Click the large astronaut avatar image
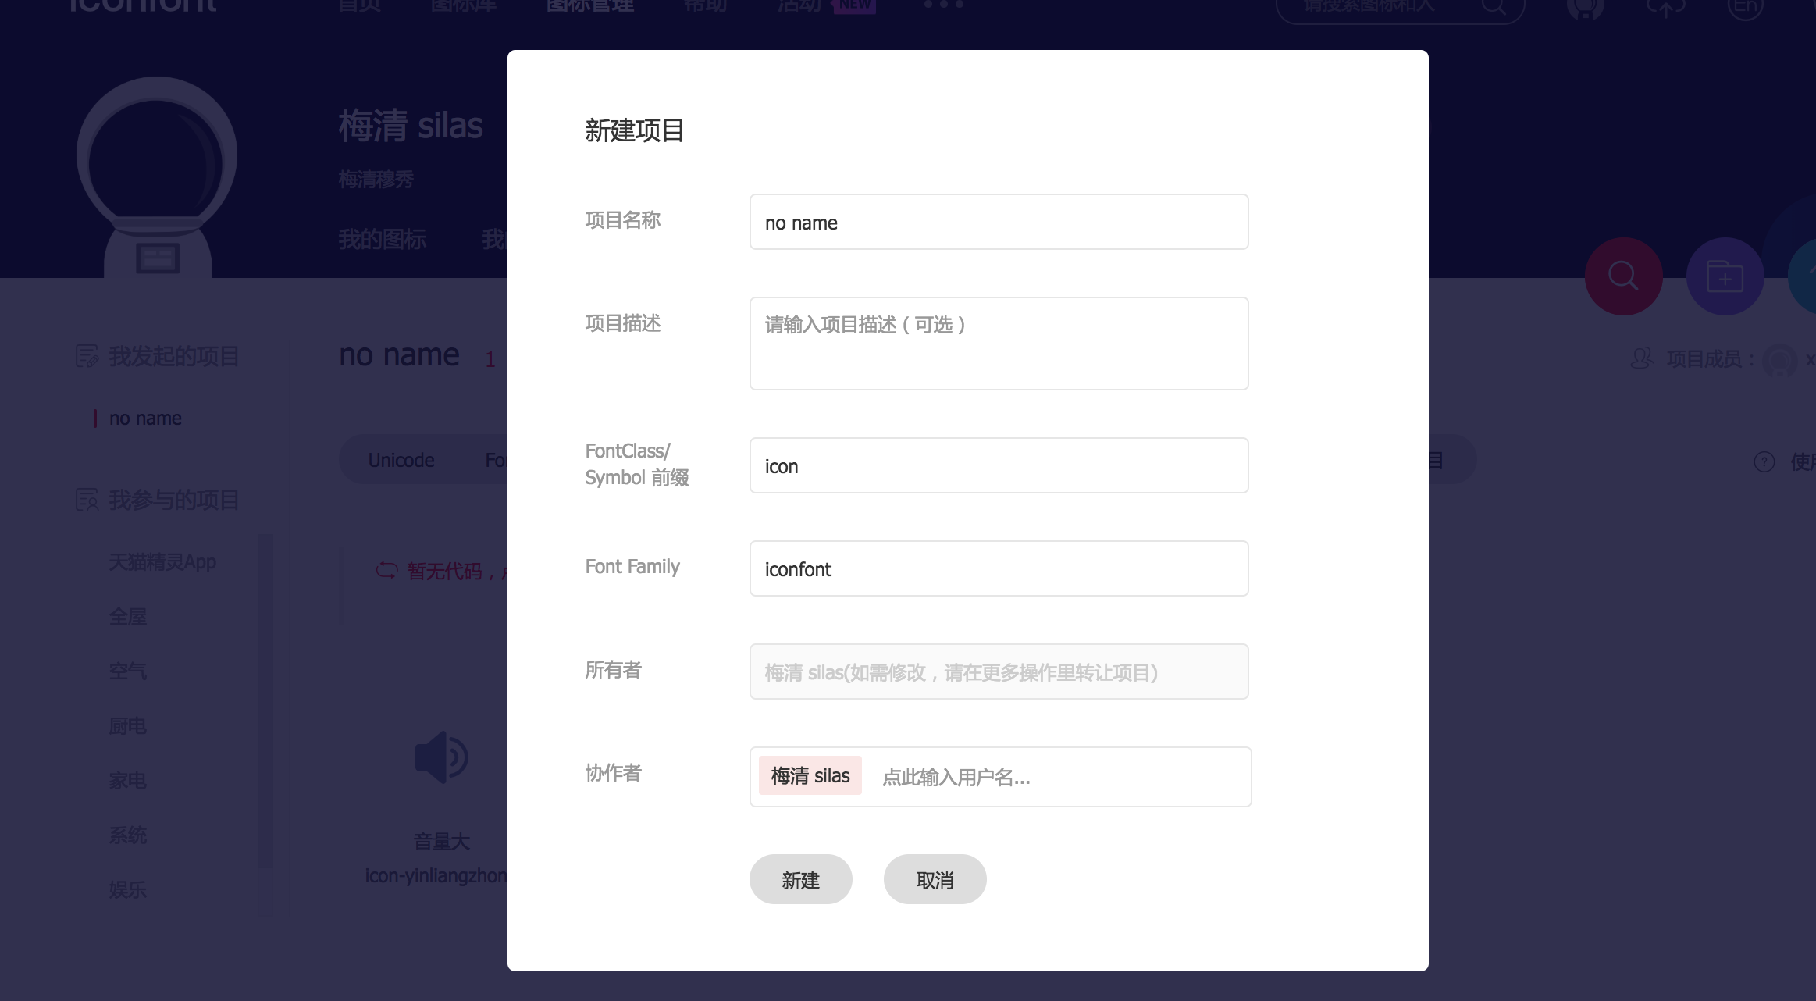This screenshot has height=1001, width=1816. [x=157, y=178]
